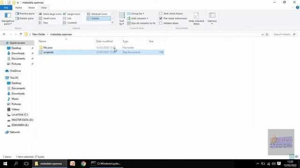Open the Windows Start menu

pyautogui.click(x=5, y=164)
